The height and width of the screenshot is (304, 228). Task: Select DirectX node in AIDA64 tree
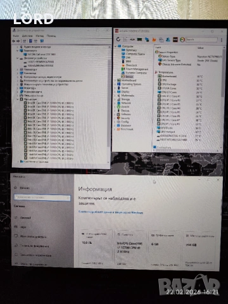[x=125, y=107]
